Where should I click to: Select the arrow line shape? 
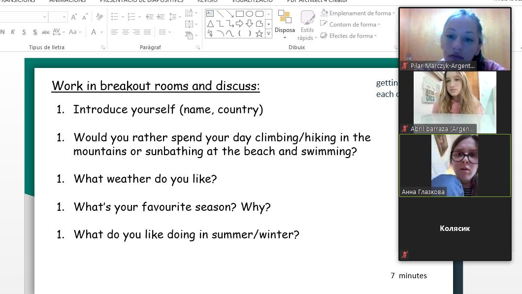click(229, 14)
